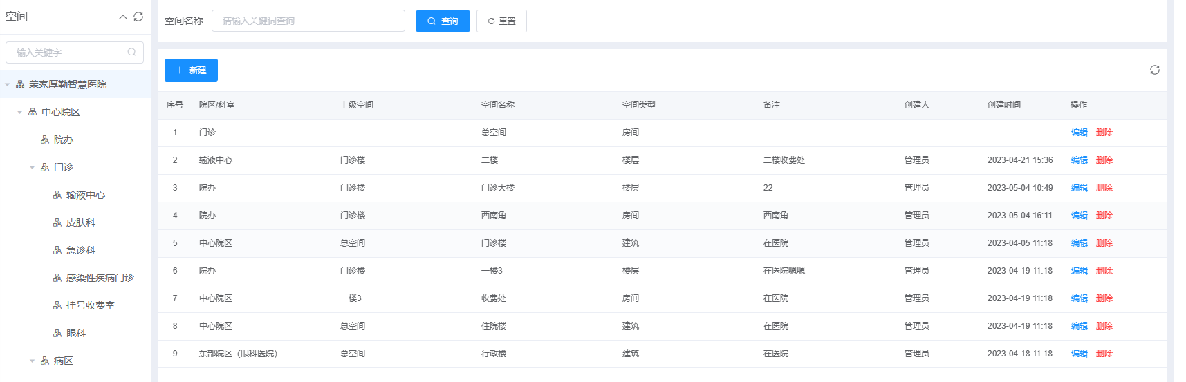This screenshot has height=382, width=1186.
Task: Focus the 空间名称 keyword input field
Action: [308, 21]
